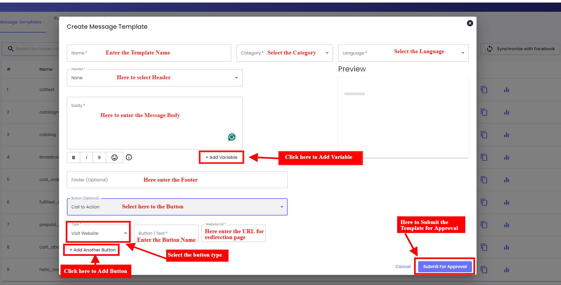Click the Add Variable button
561x285 pixels.
[221, 157]
